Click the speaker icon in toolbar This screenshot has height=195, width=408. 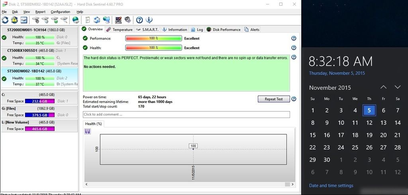coord(127,20)
